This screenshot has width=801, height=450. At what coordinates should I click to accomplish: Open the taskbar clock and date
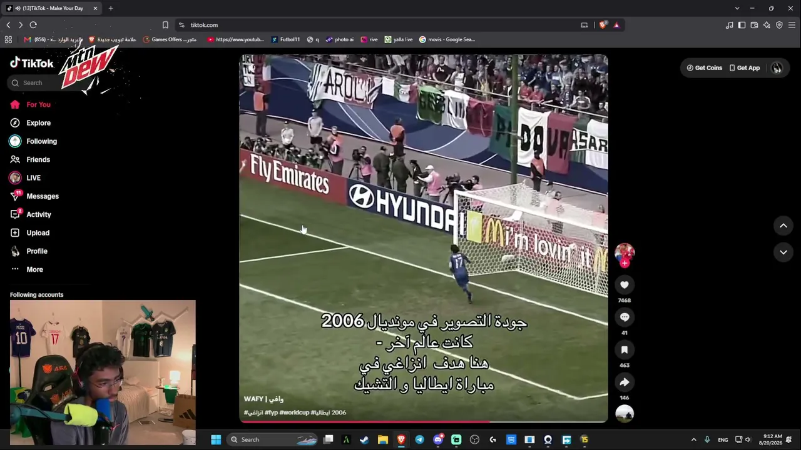[770, 439]
